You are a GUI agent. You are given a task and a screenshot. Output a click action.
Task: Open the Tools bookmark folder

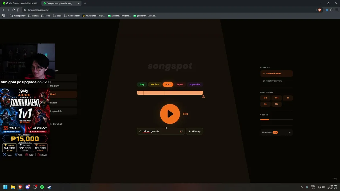(46, 16)
